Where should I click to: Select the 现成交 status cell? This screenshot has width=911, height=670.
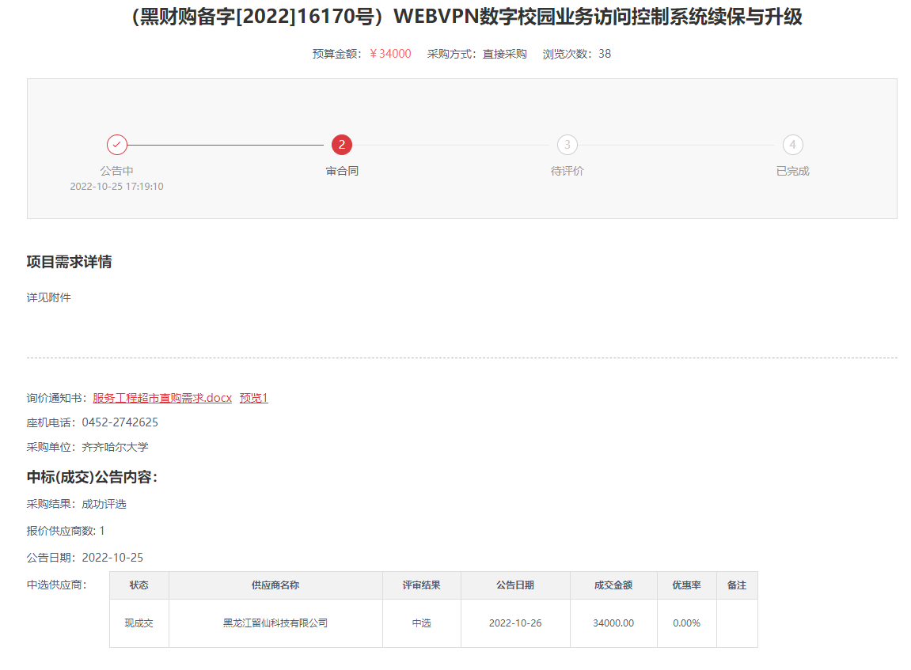point(139,623)
